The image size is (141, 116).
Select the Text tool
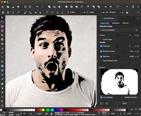pyautogui.click(x=2, y=62)
